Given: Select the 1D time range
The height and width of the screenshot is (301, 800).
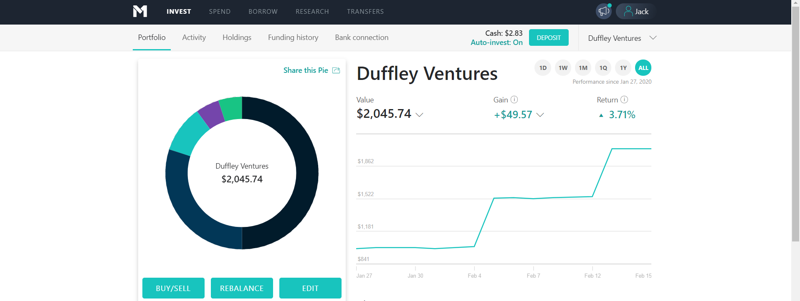Looking at the screenshot, I should (x=543, y=68).
